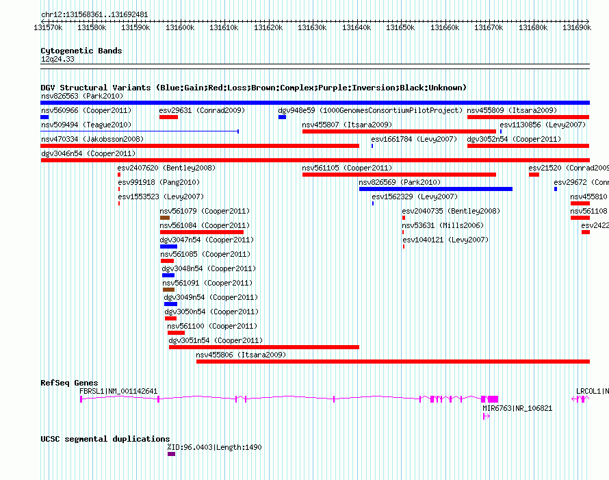Screen dimensions: 609x480
Task: Click the LRCOL1 gene arrow glyph
Action: (x=580, y=399)
